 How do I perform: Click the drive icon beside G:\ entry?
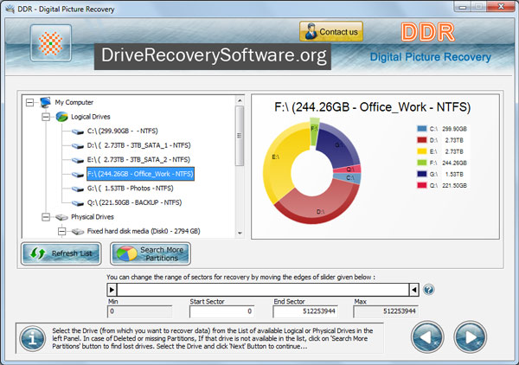(78, 189)
